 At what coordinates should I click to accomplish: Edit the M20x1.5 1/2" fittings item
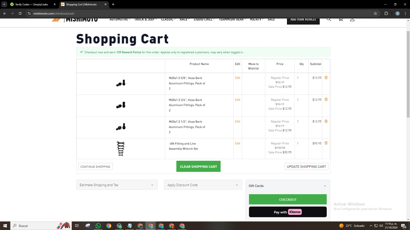click(238, 122)
